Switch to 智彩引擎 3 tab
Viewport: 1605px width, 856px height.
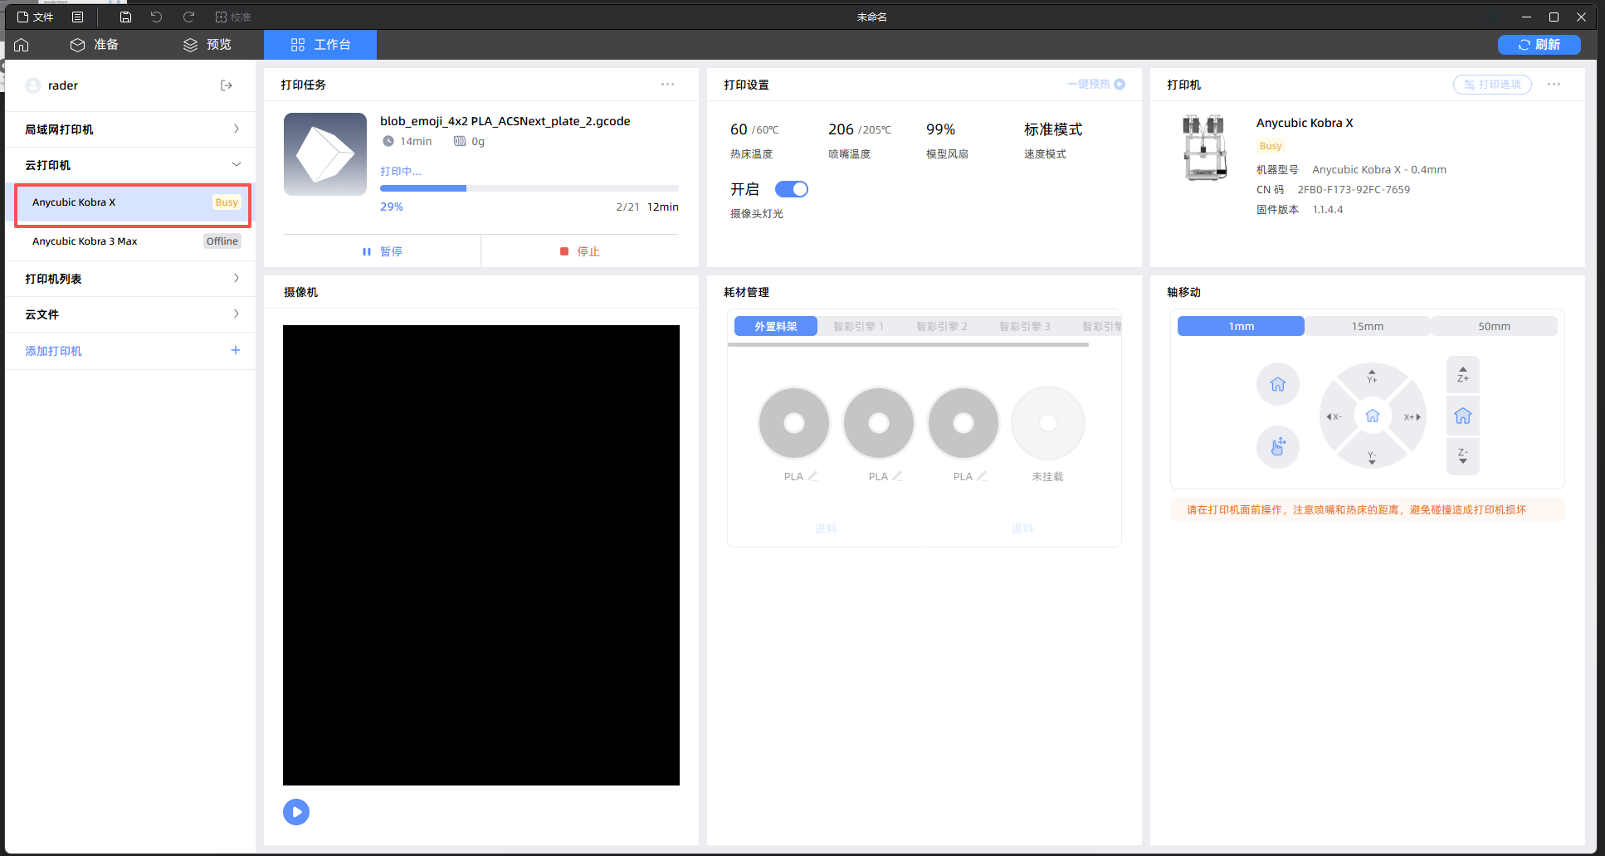[x=1025, y=327]
